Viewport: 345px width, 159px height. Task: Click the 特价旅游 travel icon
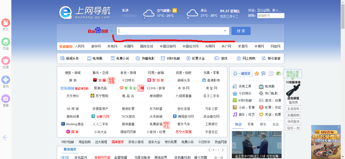[264, 58]
